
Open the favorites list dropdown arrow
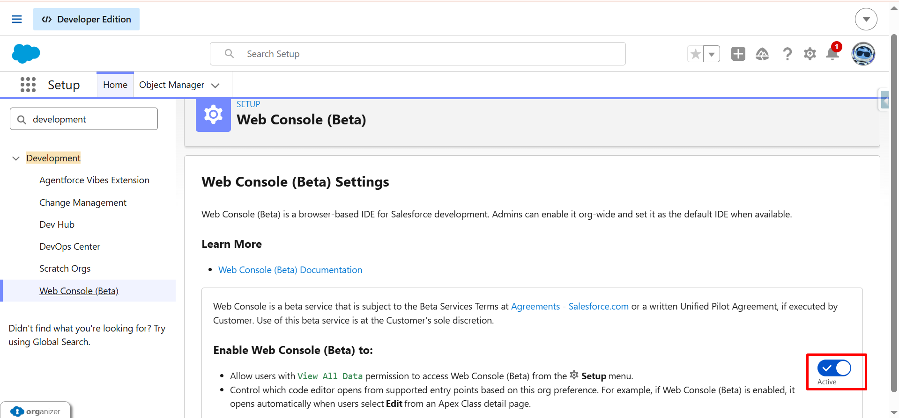coord(712,54)
